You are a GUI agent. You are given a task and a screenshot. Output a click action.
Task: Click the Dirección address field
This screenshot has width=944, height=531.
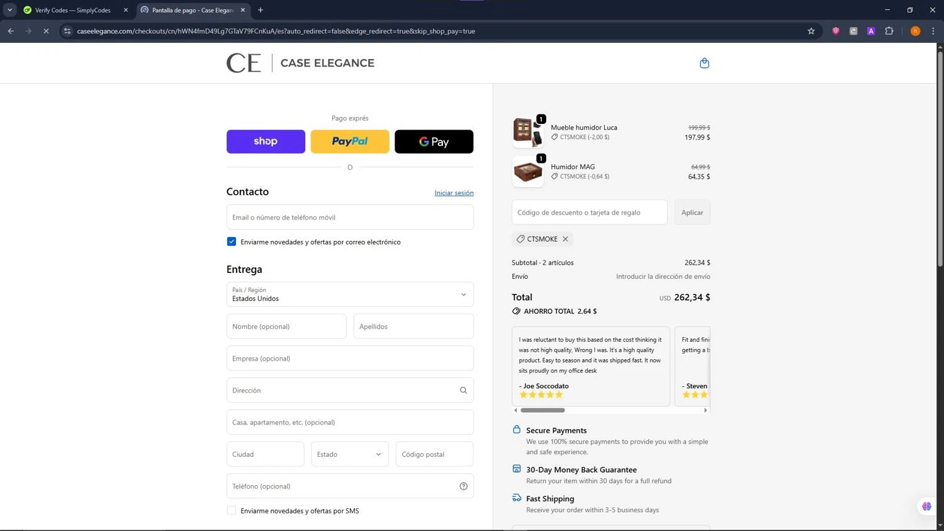tap(350, 390)
